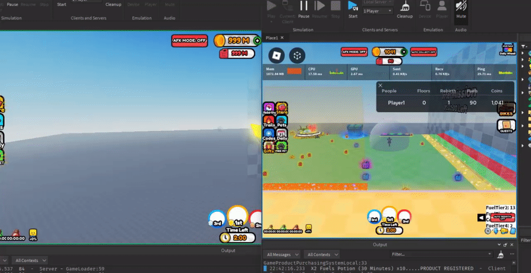Open the All Messages dropdown in right Output
Screen dimensions: 531x273
pyautogui.click(x=282, y=254)
